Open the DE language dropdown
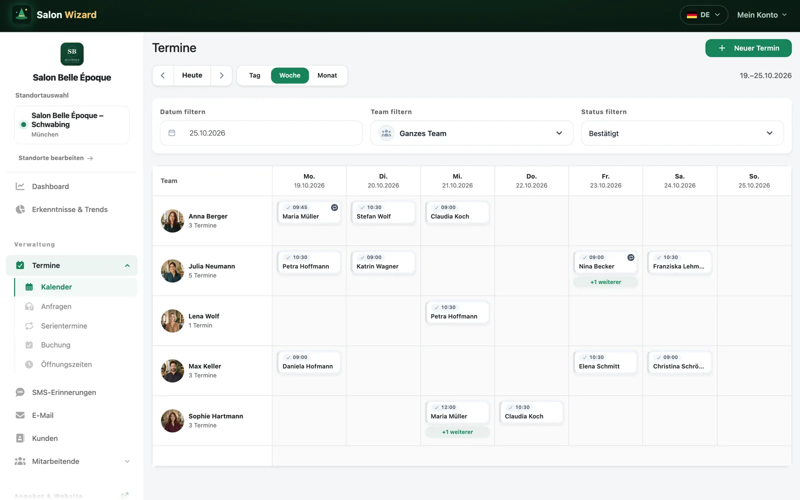 pos(703,15)
